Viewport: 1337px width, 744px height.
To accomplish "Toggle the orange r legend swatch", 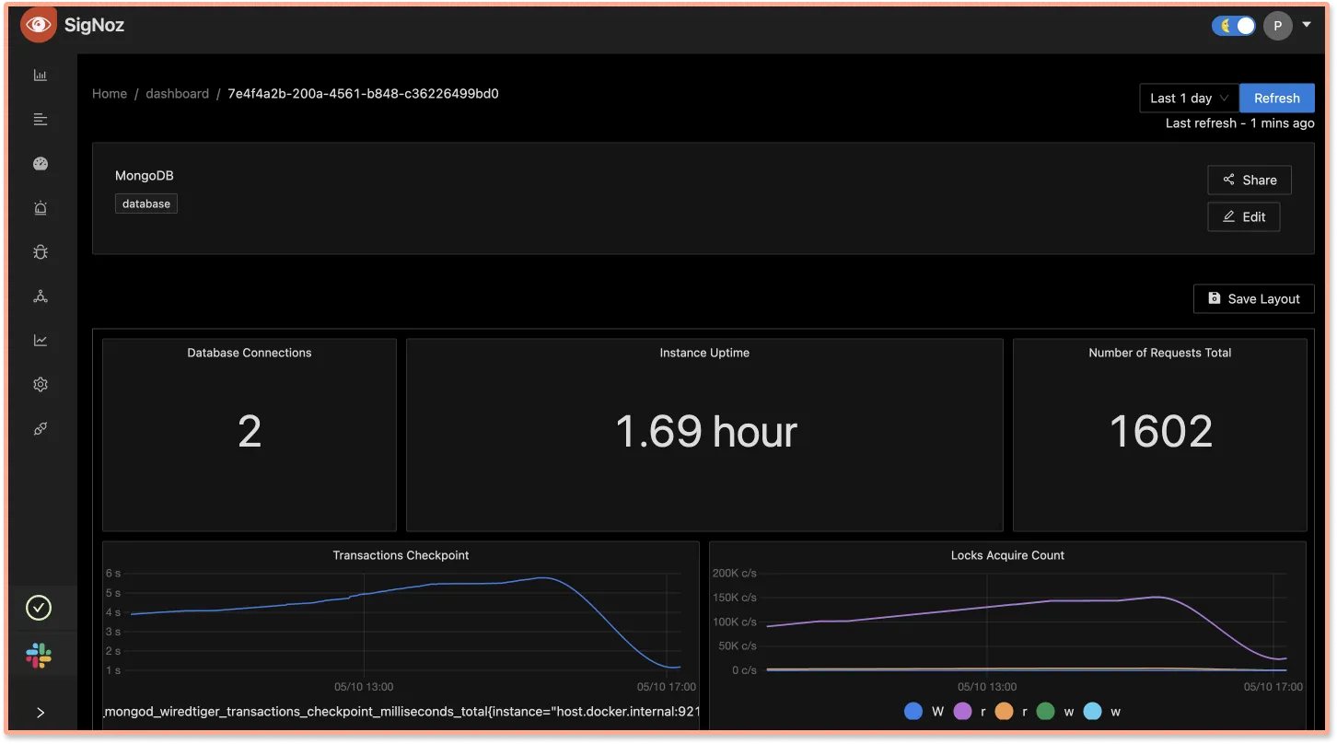I will point(1005,711).
